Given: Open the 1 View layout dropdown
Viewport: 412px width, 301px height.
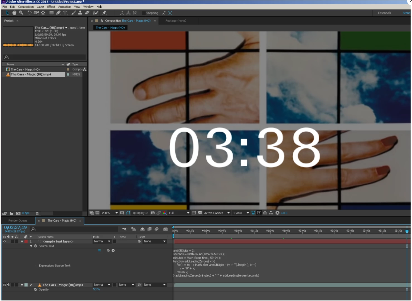Looking at the screenshot, I should click(241, 213).
